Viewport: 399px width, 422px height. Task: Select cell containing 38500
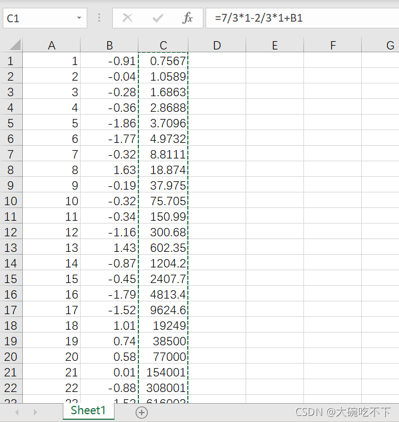[163, 341]
